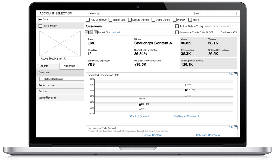Open help for Predicted Conversion Rate chart
This screenshot has width=275, height=161.
(x=236, y=74)
